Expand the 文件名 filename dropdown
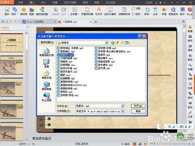 click(122, 106)
